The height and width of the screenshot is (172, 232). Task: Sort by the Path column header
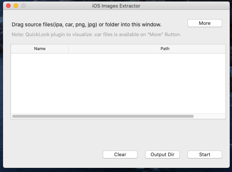(x=165, y=49)
